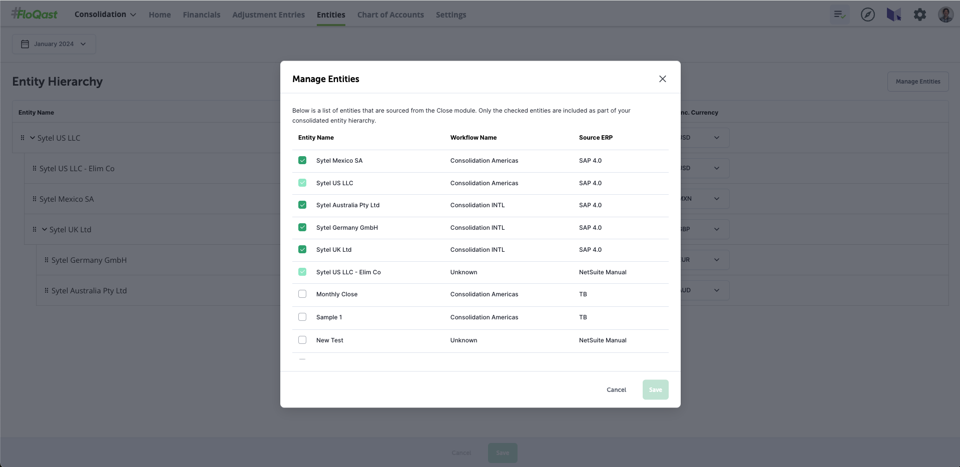Click drag handle of Sytel Germany GmbH row
The image size is (960, 467).
47,260
